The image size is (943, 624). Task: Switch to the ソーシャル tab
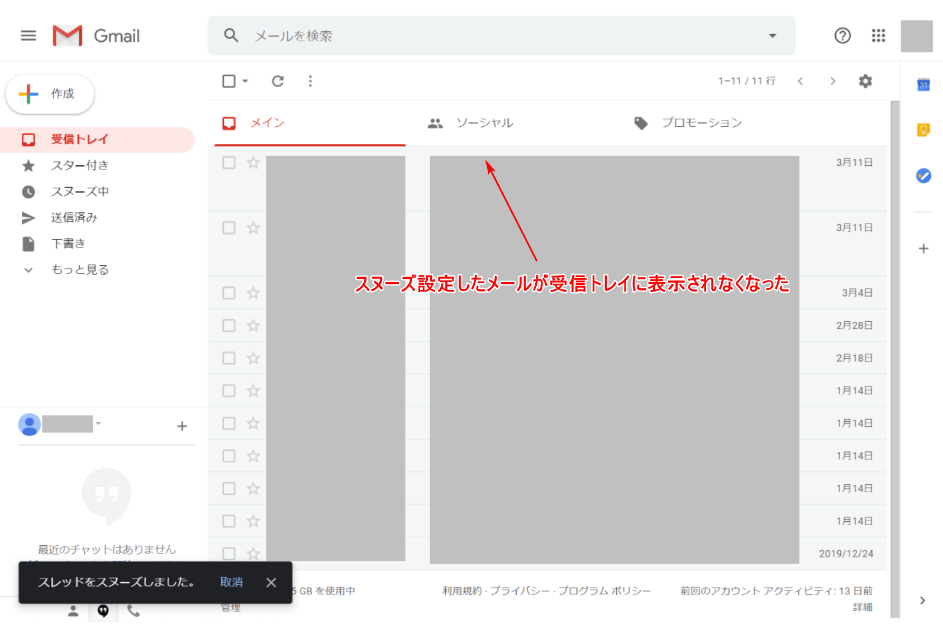(x=484, y=123)
